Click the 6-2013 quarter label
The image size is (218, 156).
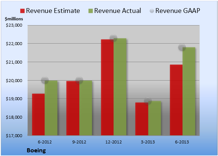coord(182,142)
